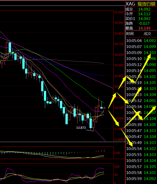The image size is (157, 184).
Task: Click the 买价1 label
Action: 130,19
